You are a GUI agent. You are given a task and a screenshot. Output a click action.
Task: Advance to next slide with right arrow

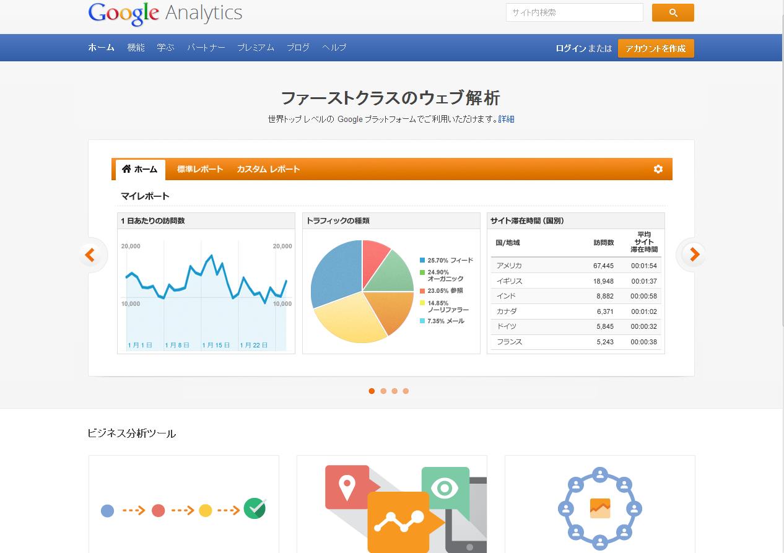tap(693, 255)
